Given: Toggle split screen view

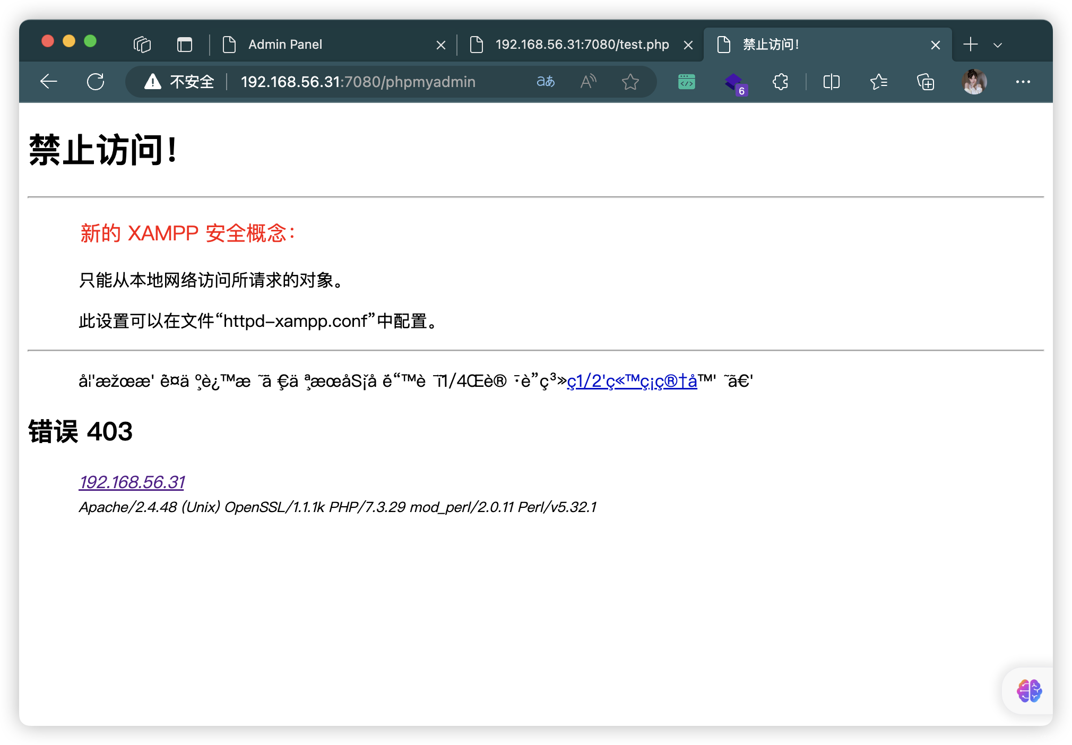Looking at the screenshot, I should click(x=831, y=82).
